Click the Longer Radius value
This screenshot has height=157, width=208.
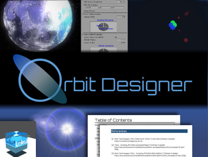123,42
